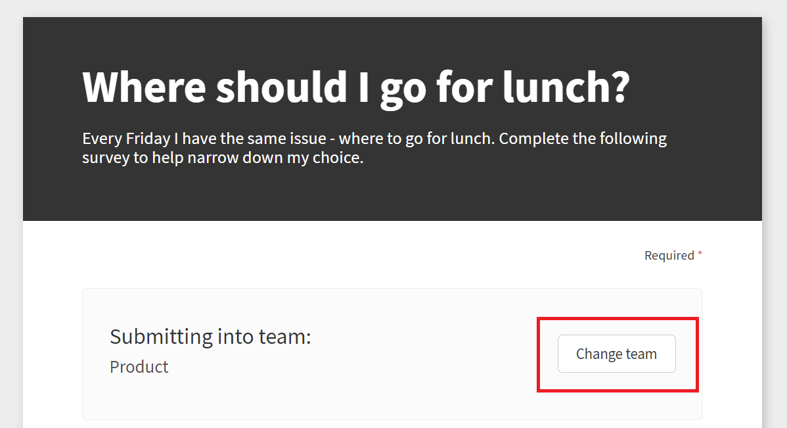Click the "survey to help narrow down" line

point(223,158)
